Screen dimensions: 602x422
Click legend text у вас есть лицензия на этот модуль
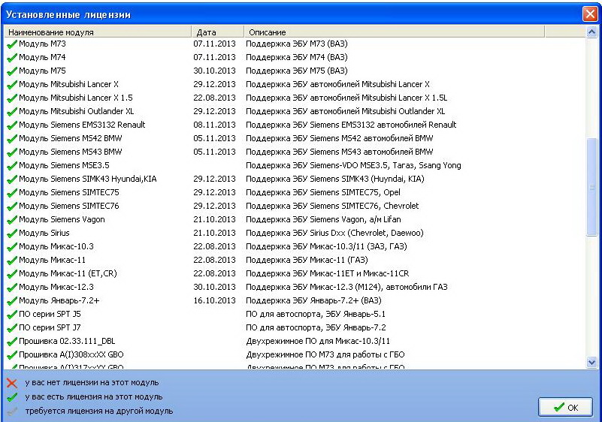point(94,396)
